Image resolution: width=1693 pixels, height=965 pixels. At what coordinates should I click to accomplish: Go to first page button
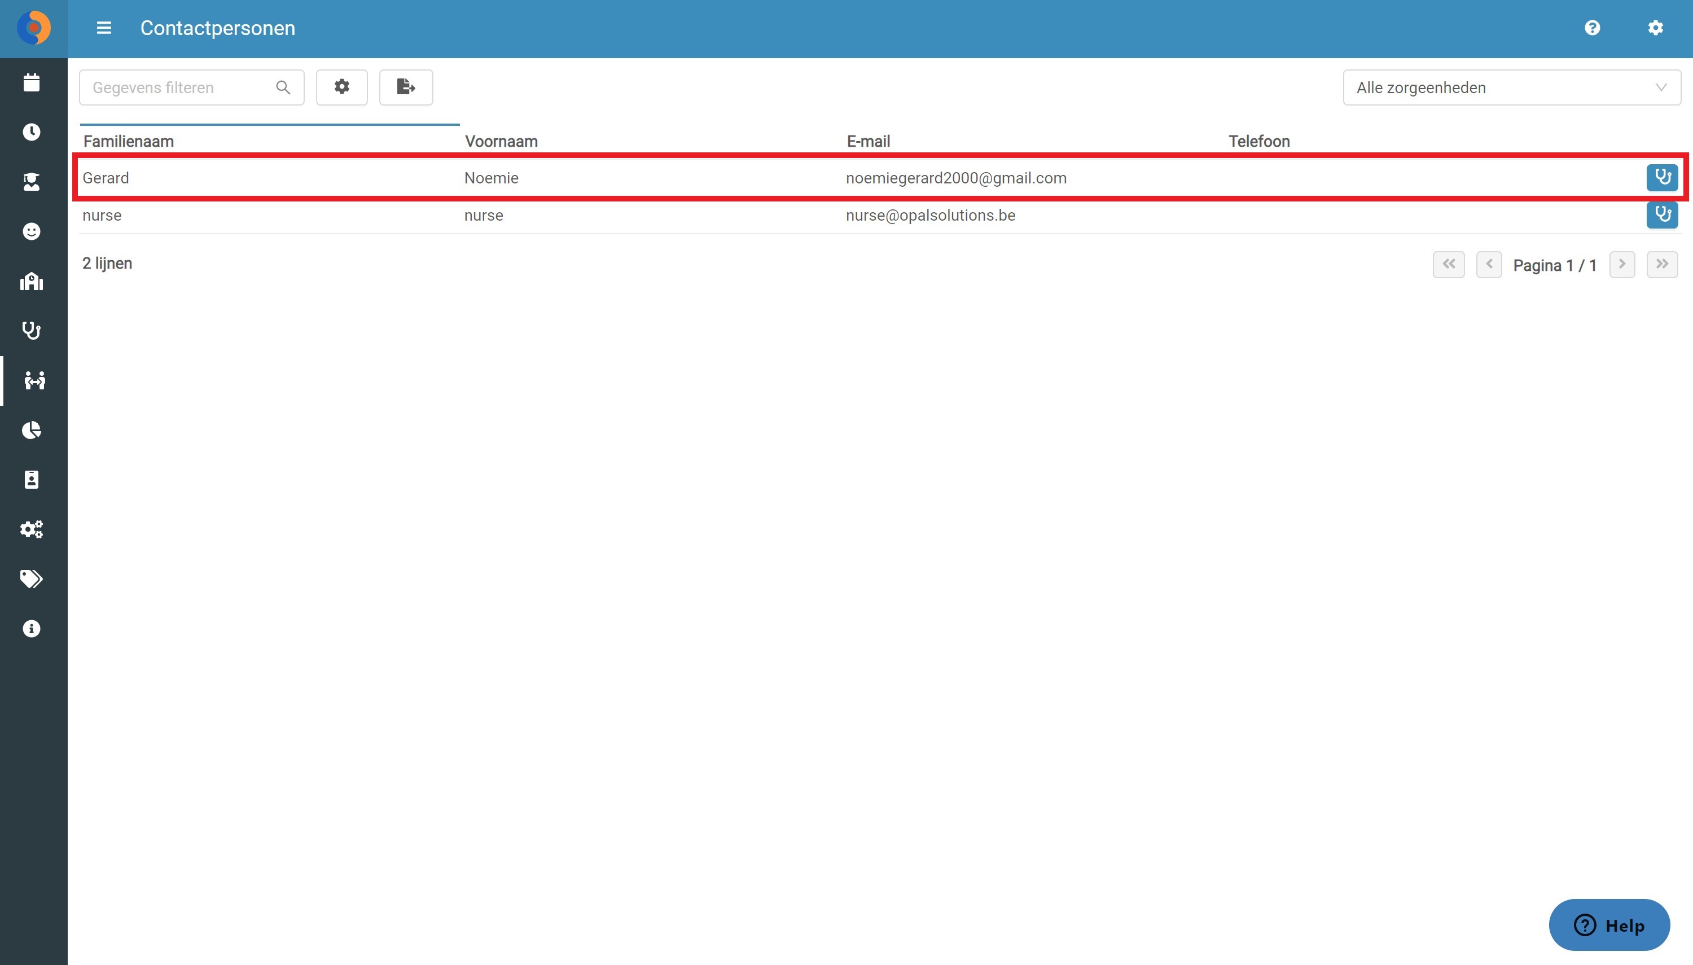[x=1449, y=265]
